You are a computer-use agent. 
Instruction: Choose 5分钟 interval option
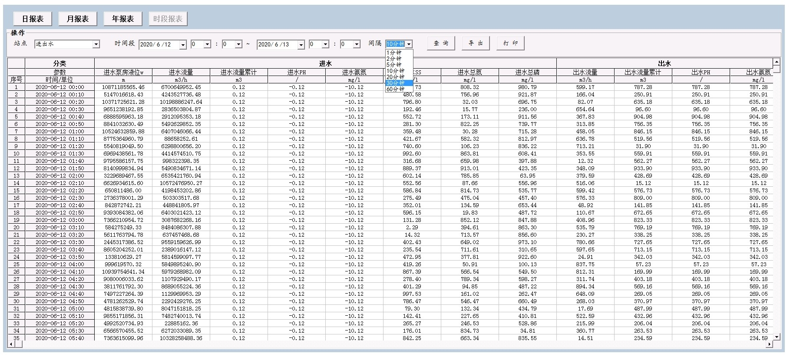coord(399,65)
